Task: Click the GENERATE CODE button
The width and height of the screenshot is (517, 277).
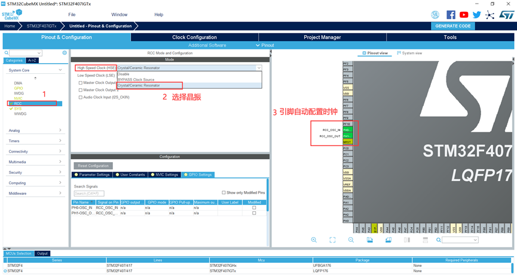Action: (x=452, y=26)
